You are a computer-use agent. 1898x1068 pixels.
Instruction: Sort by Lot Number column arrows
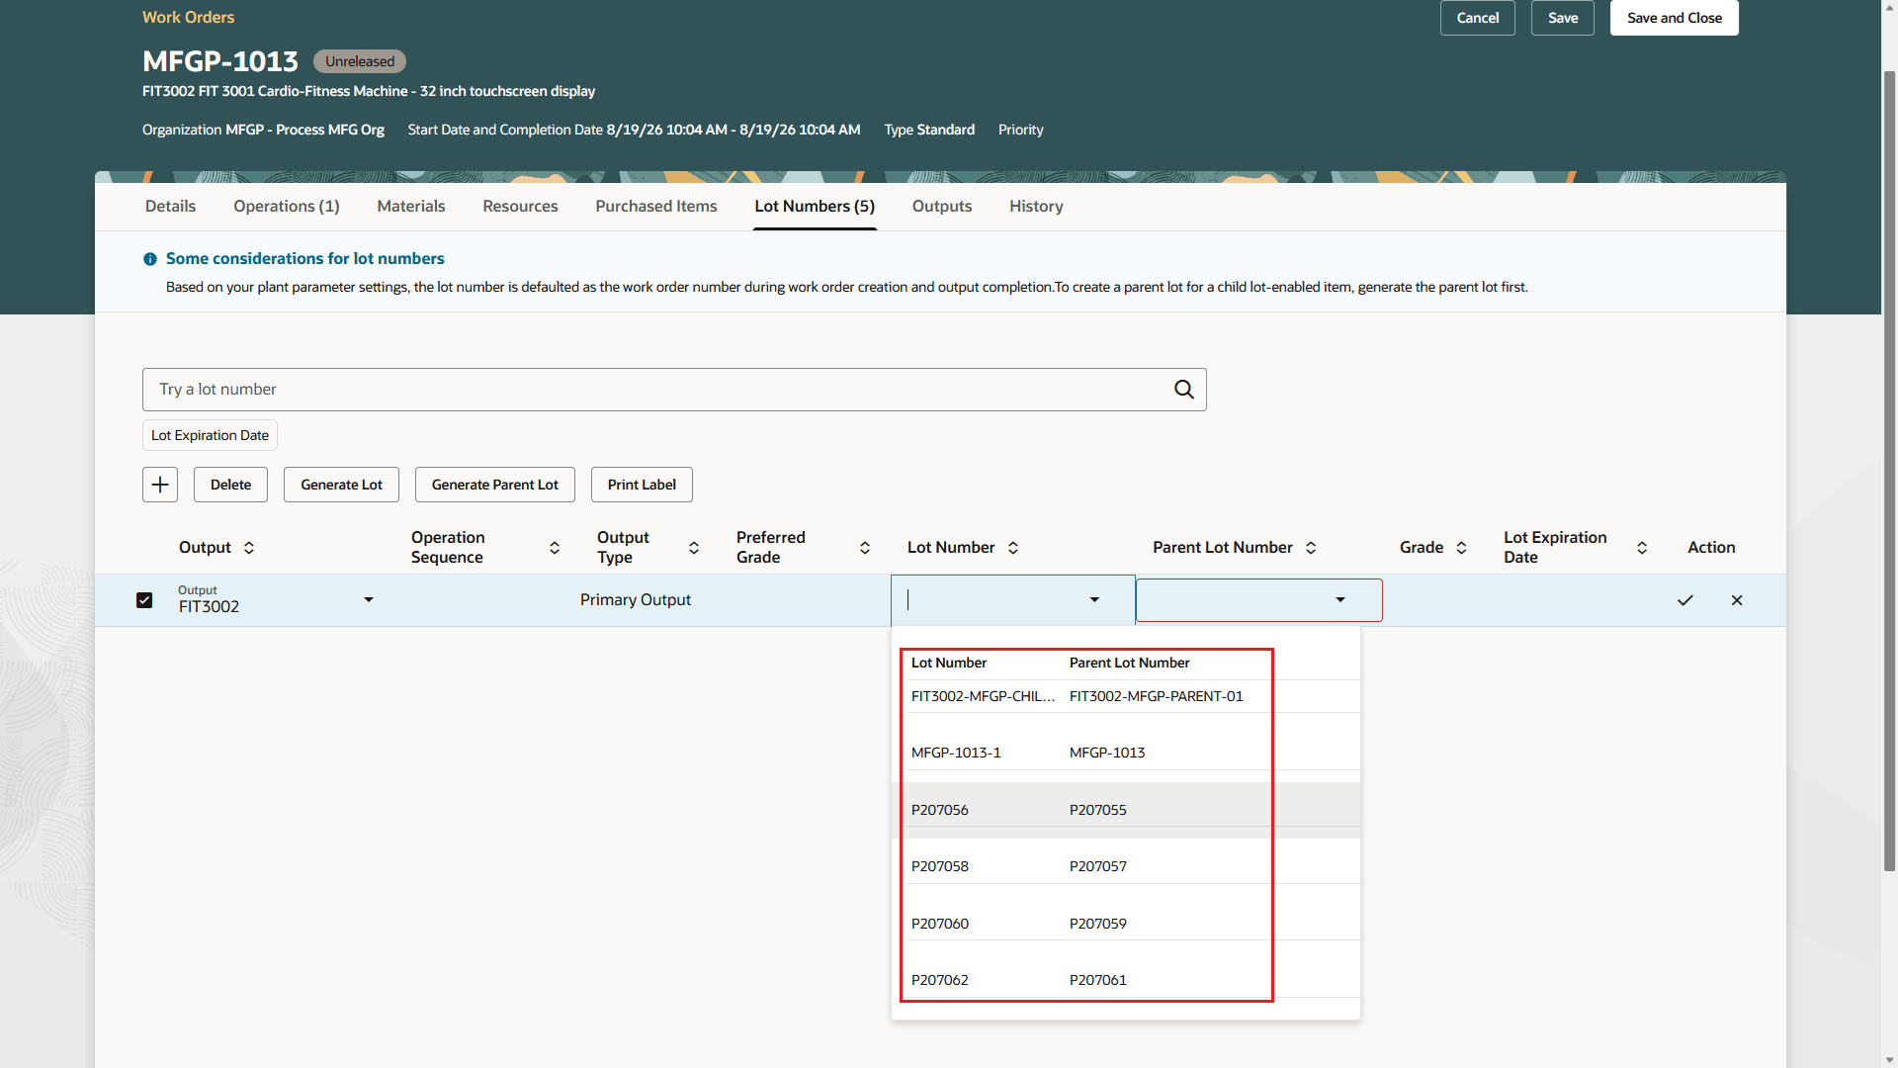click(x=1013, y=548)
